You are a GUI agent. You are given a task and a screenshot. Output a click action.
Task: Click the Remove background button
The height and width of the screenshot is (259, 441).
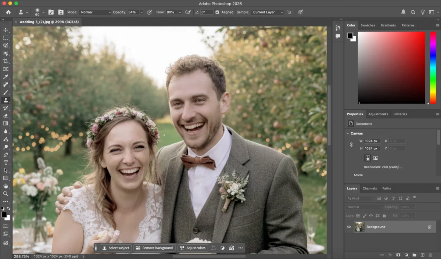tap(154, 248)
